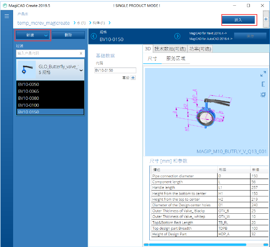The height and width of the screenshot is (247, 270).
Task: Click the last breadcrumb chevron arrow
Action: pyautogui.click(x=110, y=23)
